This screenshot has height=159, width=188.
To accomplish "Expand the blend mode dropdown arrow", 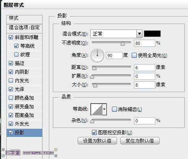I will (140, 34).
